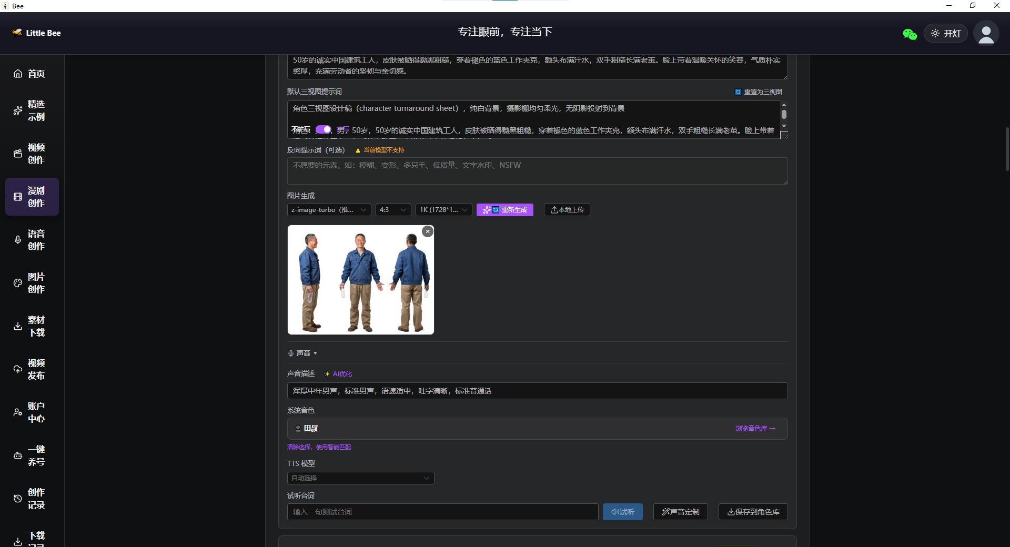This screenshot has height=547, width=1010.
Task: Open 语音创作 in sidebar
Action: [32, 240]
